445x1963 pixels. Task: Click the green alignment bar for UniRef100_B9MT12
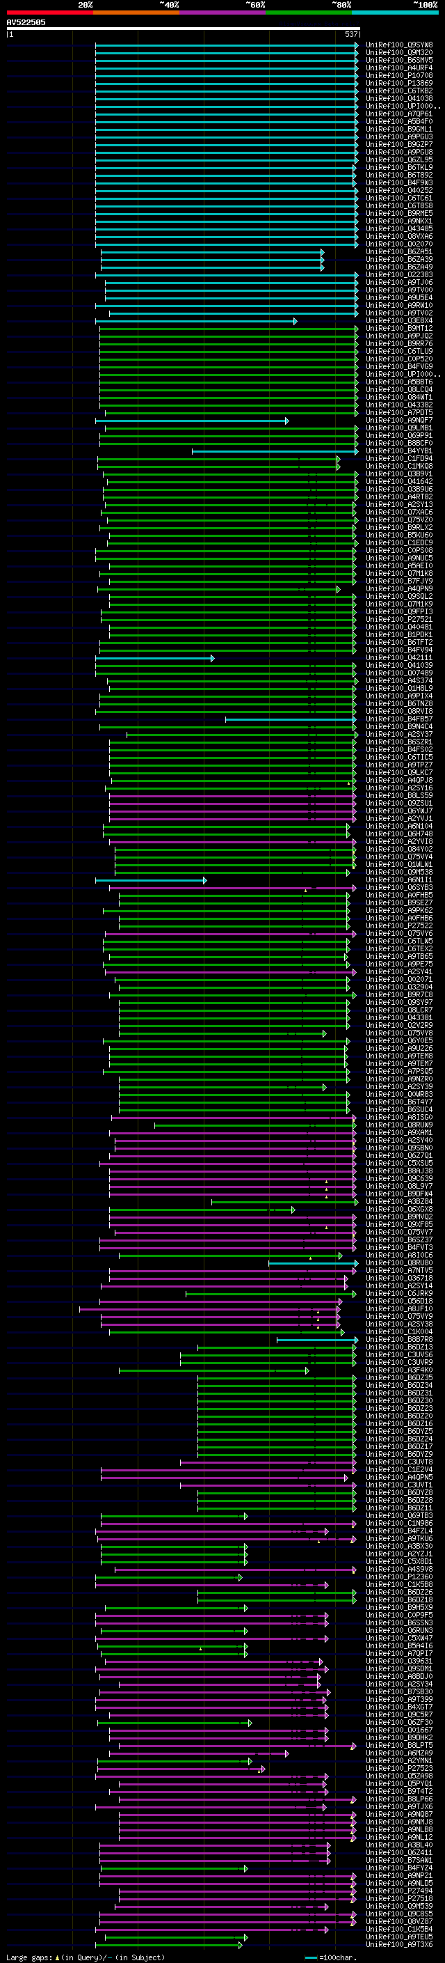click(x=229, y=329)
